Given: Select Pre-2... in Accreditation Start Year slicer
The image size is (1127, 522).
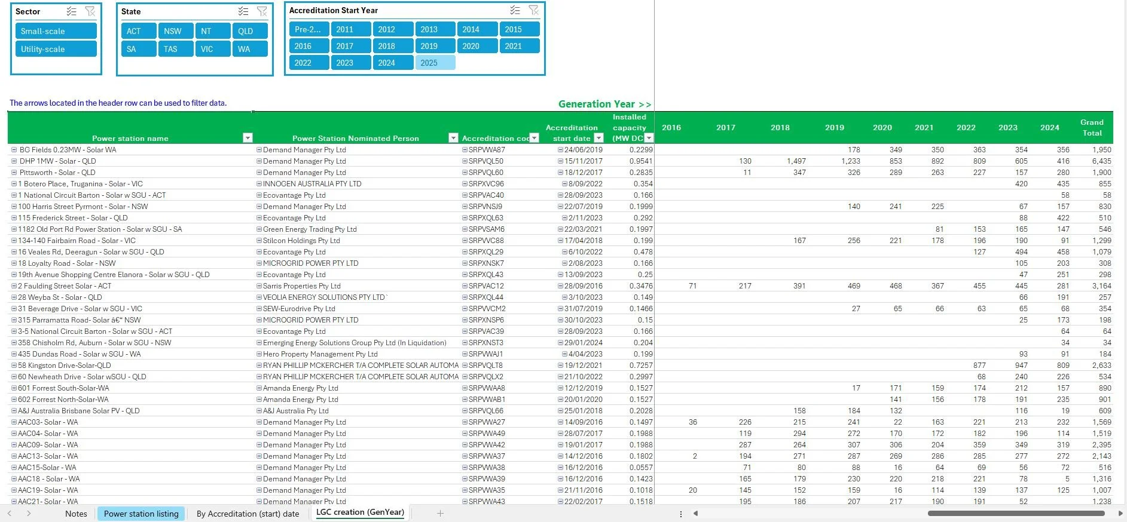Looking at the screenshot, I should click(309, 29).
